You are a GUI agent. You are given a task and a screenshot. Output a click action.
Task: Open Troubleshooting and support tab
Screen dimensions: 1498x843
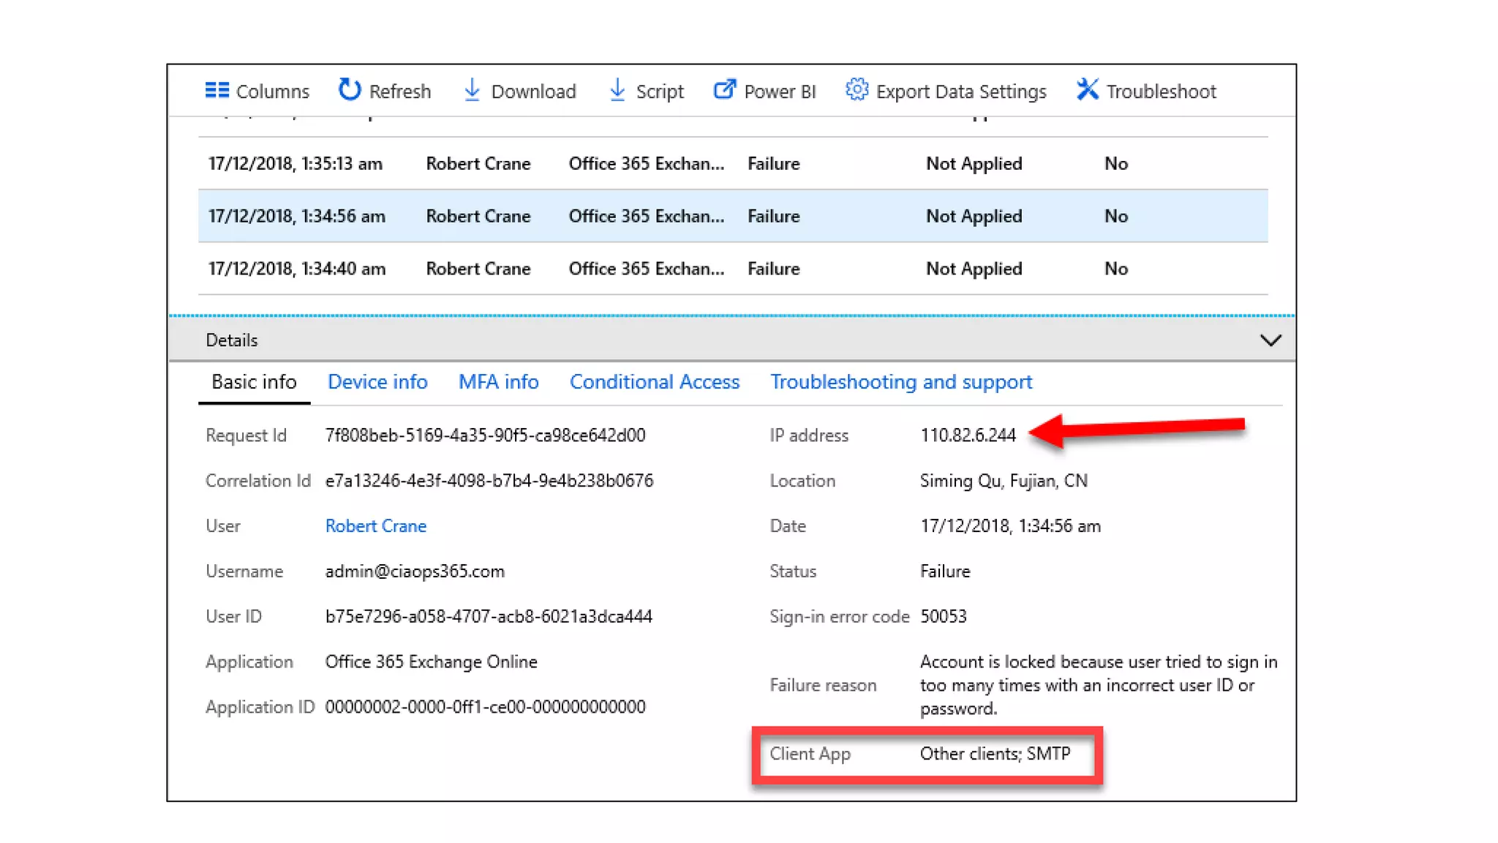901,382
